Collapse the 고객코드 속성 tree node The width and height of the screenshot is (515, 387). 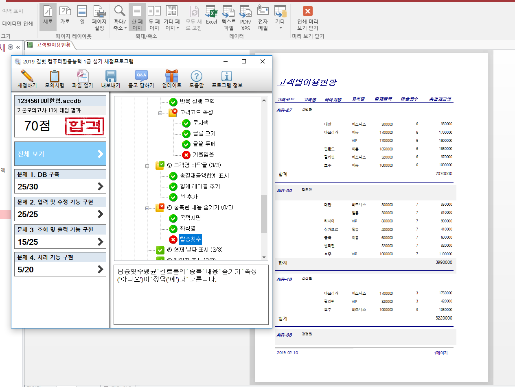click(x=160, y=112)
